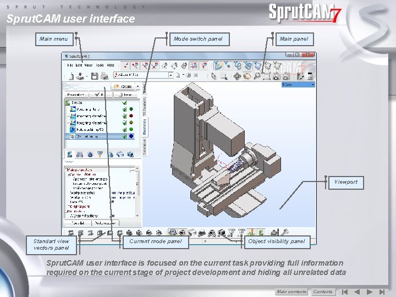This screenshot has height=297, width=396.
Task: Collapse the Main parameters tree node
Action: 66,170
